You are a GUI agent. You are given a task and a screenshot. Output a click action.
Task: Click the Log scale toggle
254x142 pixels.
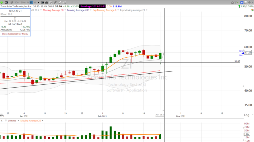pyautogui.click(x=247, y=115)
